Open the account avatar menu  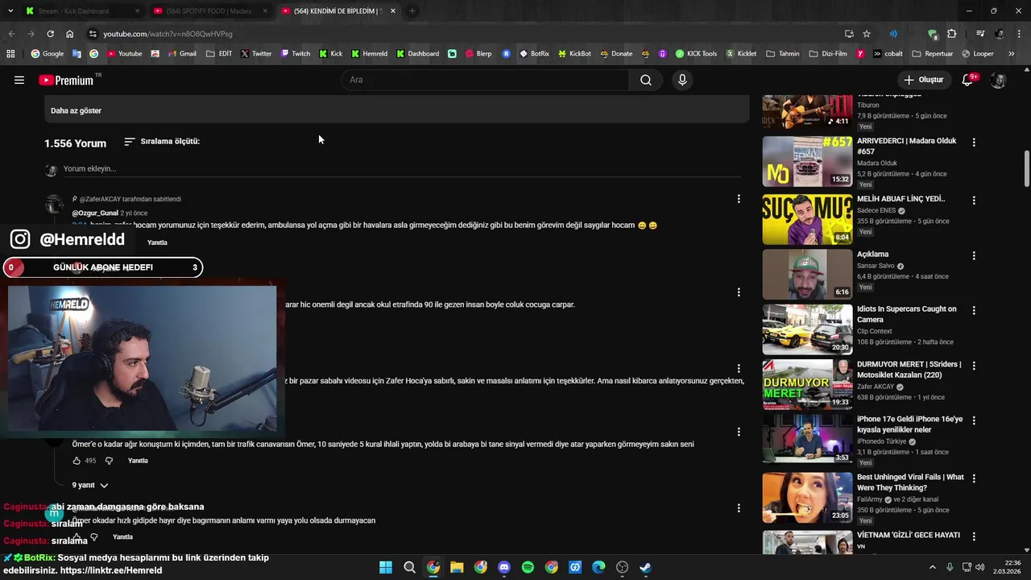point(998,80)
